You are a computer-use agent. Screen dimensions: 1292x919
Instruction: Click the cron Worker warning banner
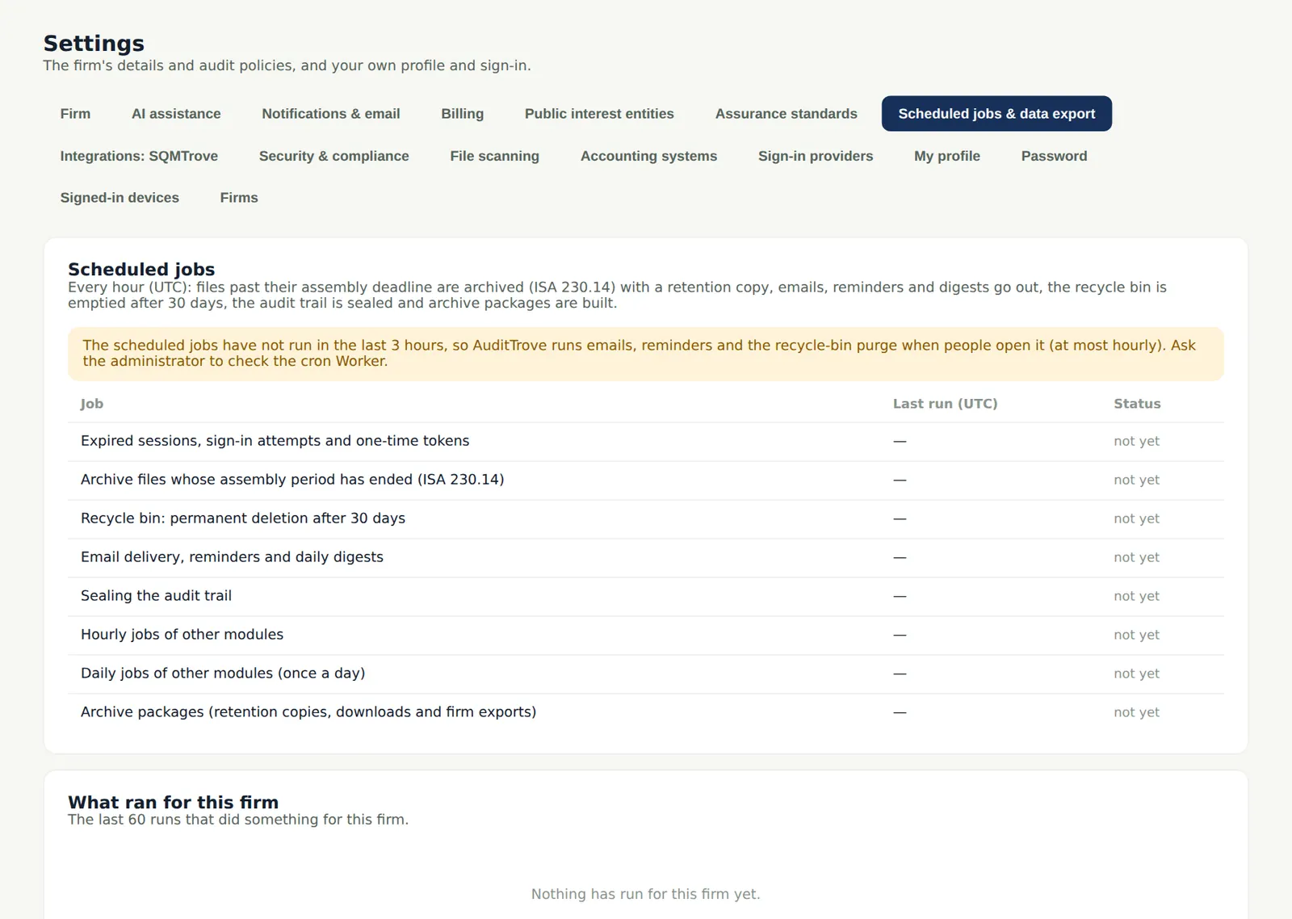tap(646, 354)
